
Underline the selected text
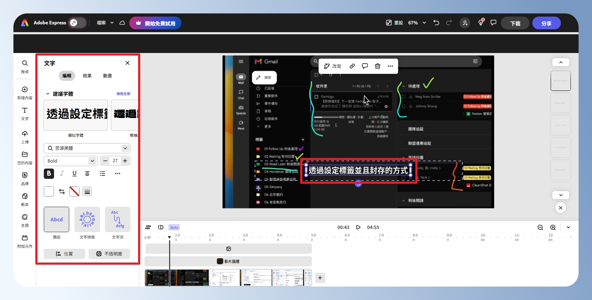75,173
